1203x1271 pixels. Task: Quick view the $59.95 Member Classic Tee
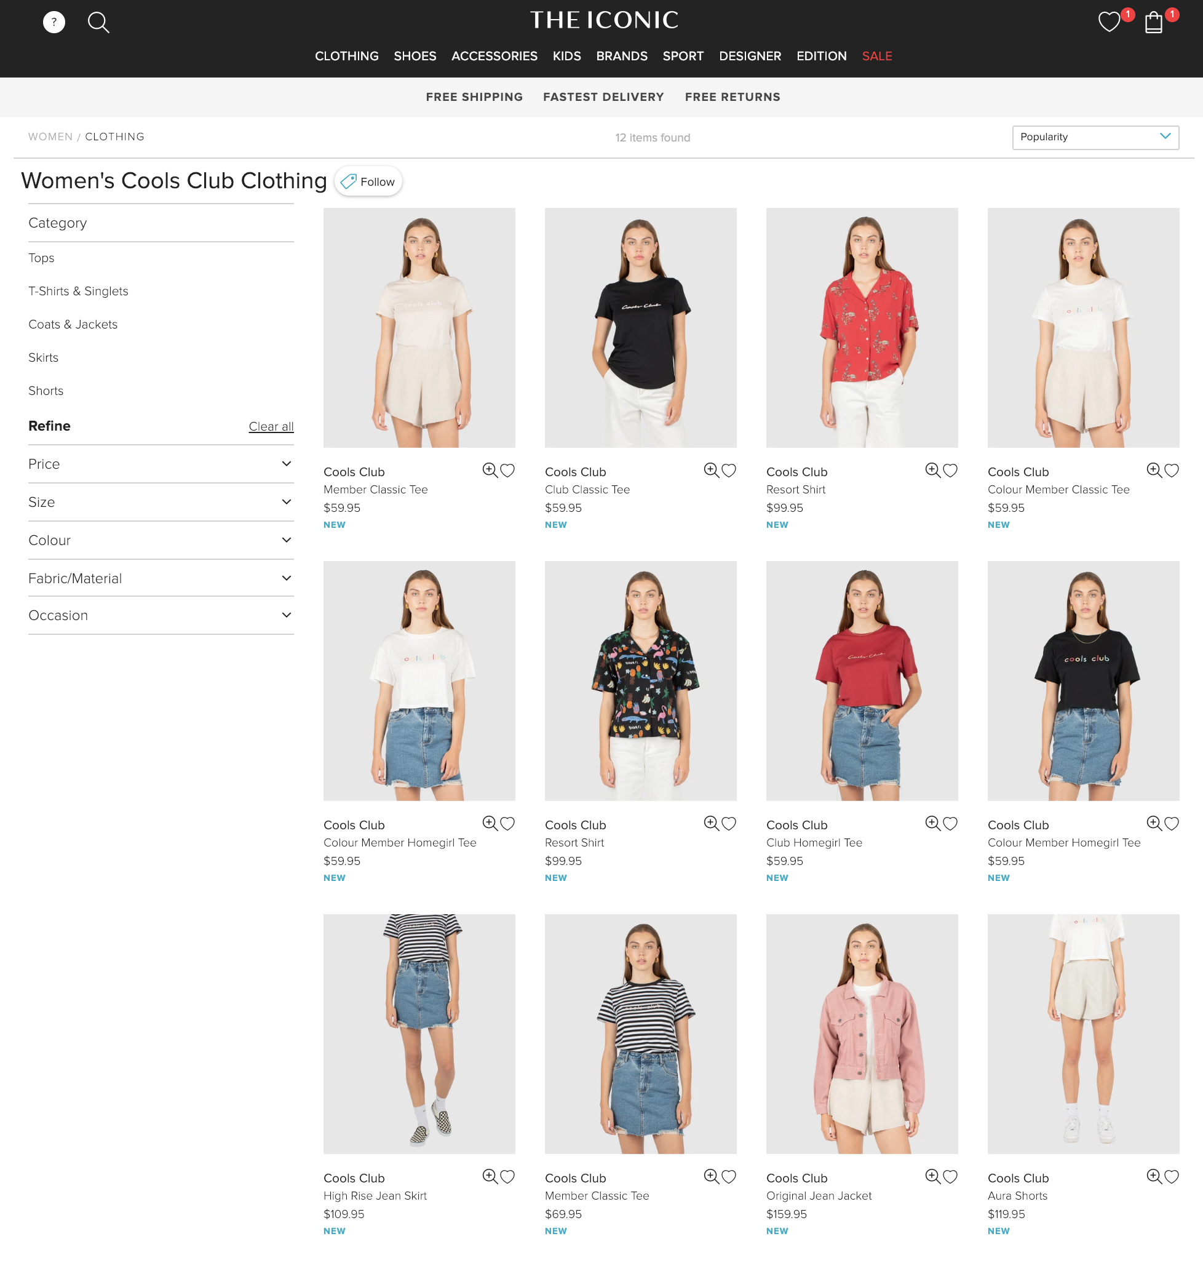click(490, 470)
